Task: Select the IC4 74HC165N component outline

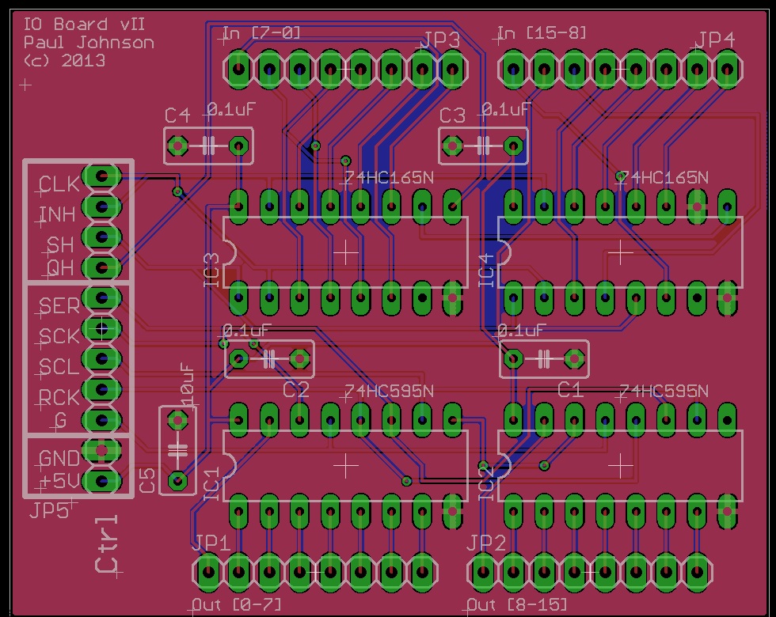Action: pyautogui.click(x=618, y=249)
